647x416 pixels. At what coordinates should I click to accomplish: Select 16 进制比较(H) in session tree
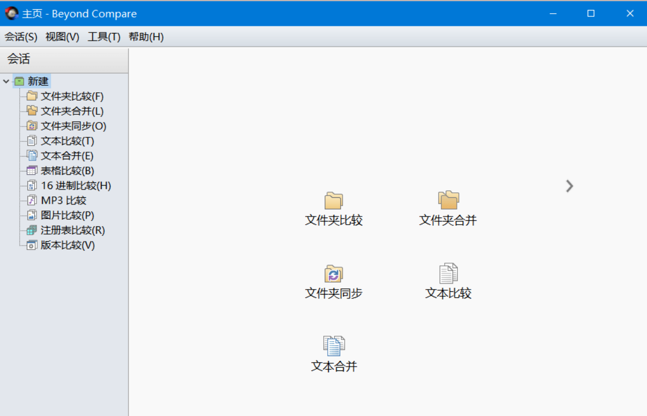click(76, 186)
